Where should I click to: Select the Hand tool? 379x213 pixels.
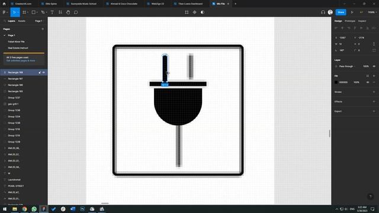point(68,12)
